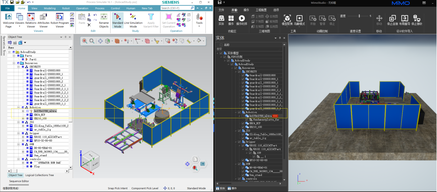
Task: Switch to Logical Collections Tree tab
Action: click(x=40, y=175)
